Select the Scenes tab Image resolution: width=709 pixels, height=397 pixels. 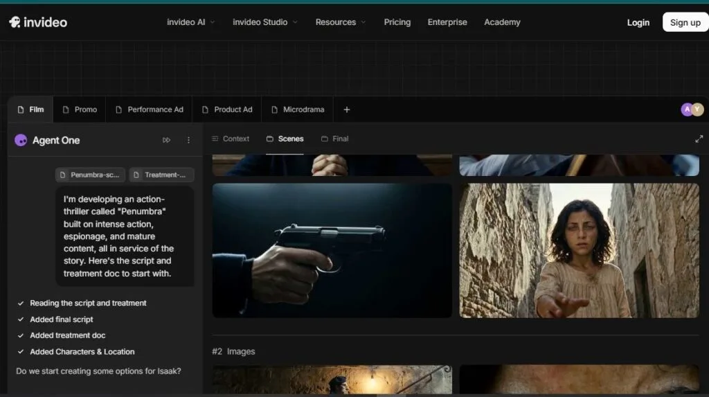click(x=285, y=139)
